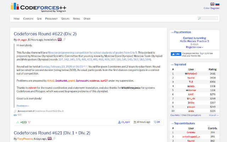Screen dimensions: 227x142
Task: Open Codeforces Round #622 (Div. 2) title
Action: 45,34
